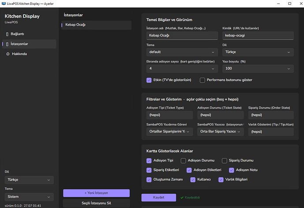Open Adisyon Tipi (Ticket Type) multi-select

point(169,115)
